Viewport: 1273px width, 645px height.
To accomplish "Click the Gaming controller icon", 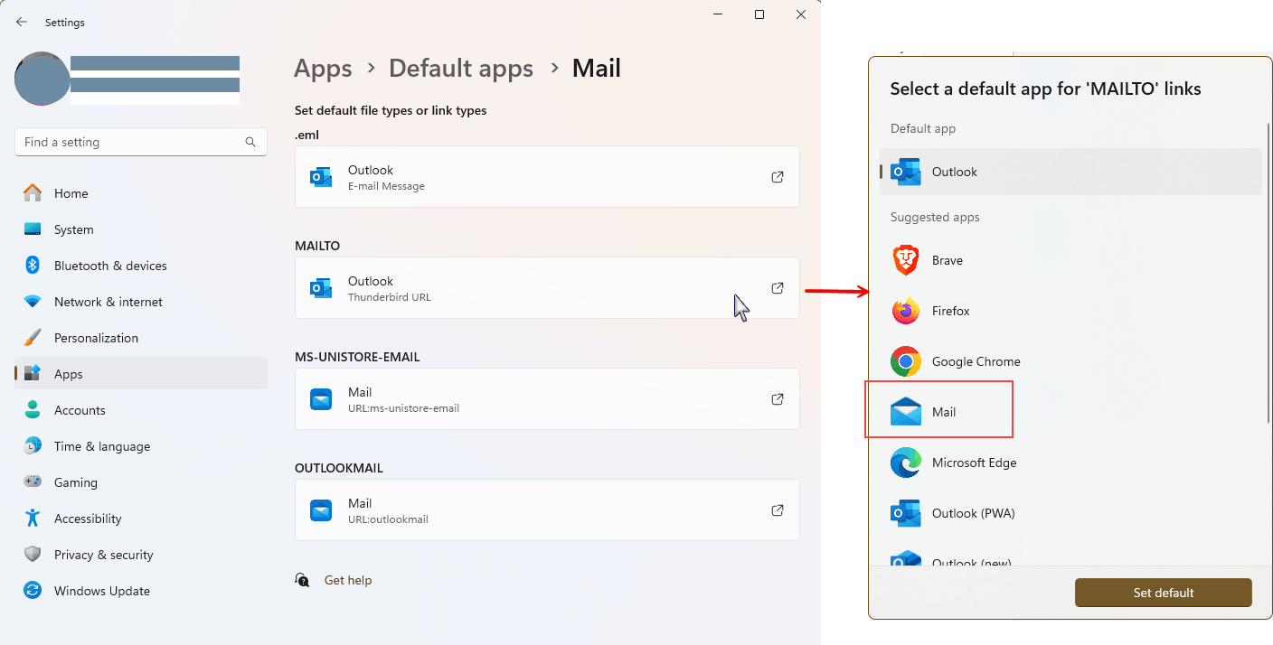I will (x=33, y=482).
